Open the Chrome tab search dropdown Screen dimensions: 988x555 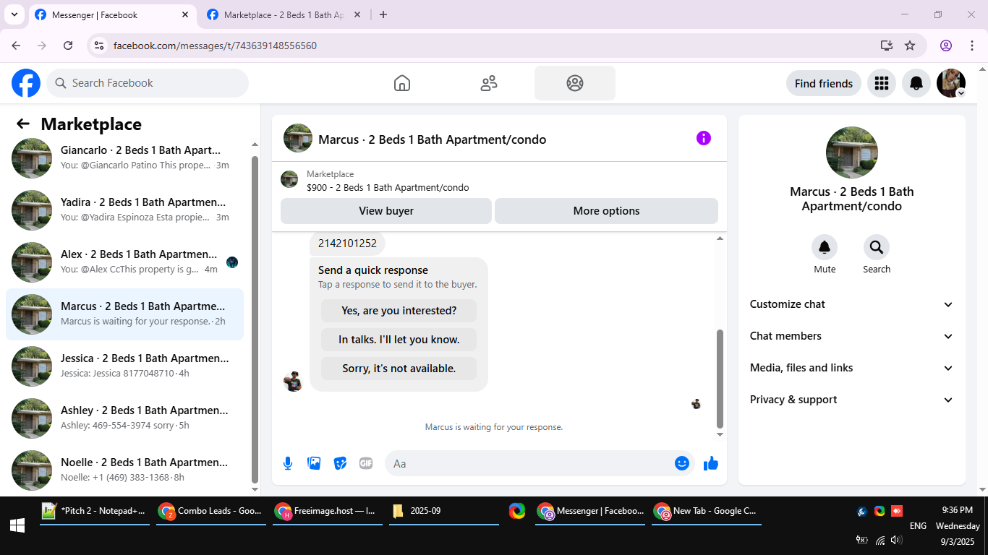pyautogui.click(x=14, y=14)
